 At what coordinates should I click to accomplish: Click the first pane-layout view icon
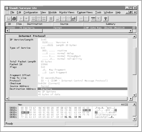click(x=33, y=19)
